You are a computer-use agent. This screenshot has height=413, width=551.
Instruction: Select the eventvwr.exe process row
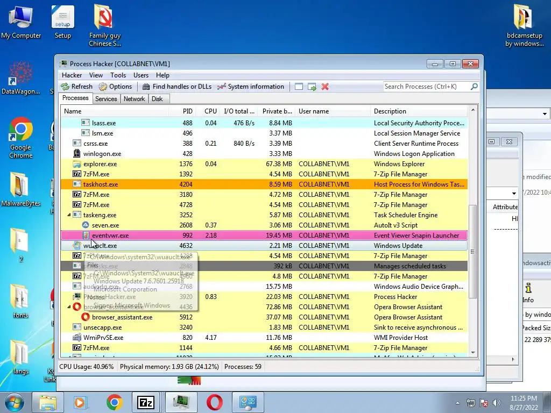pyautogui.click(x=264, y=236)
